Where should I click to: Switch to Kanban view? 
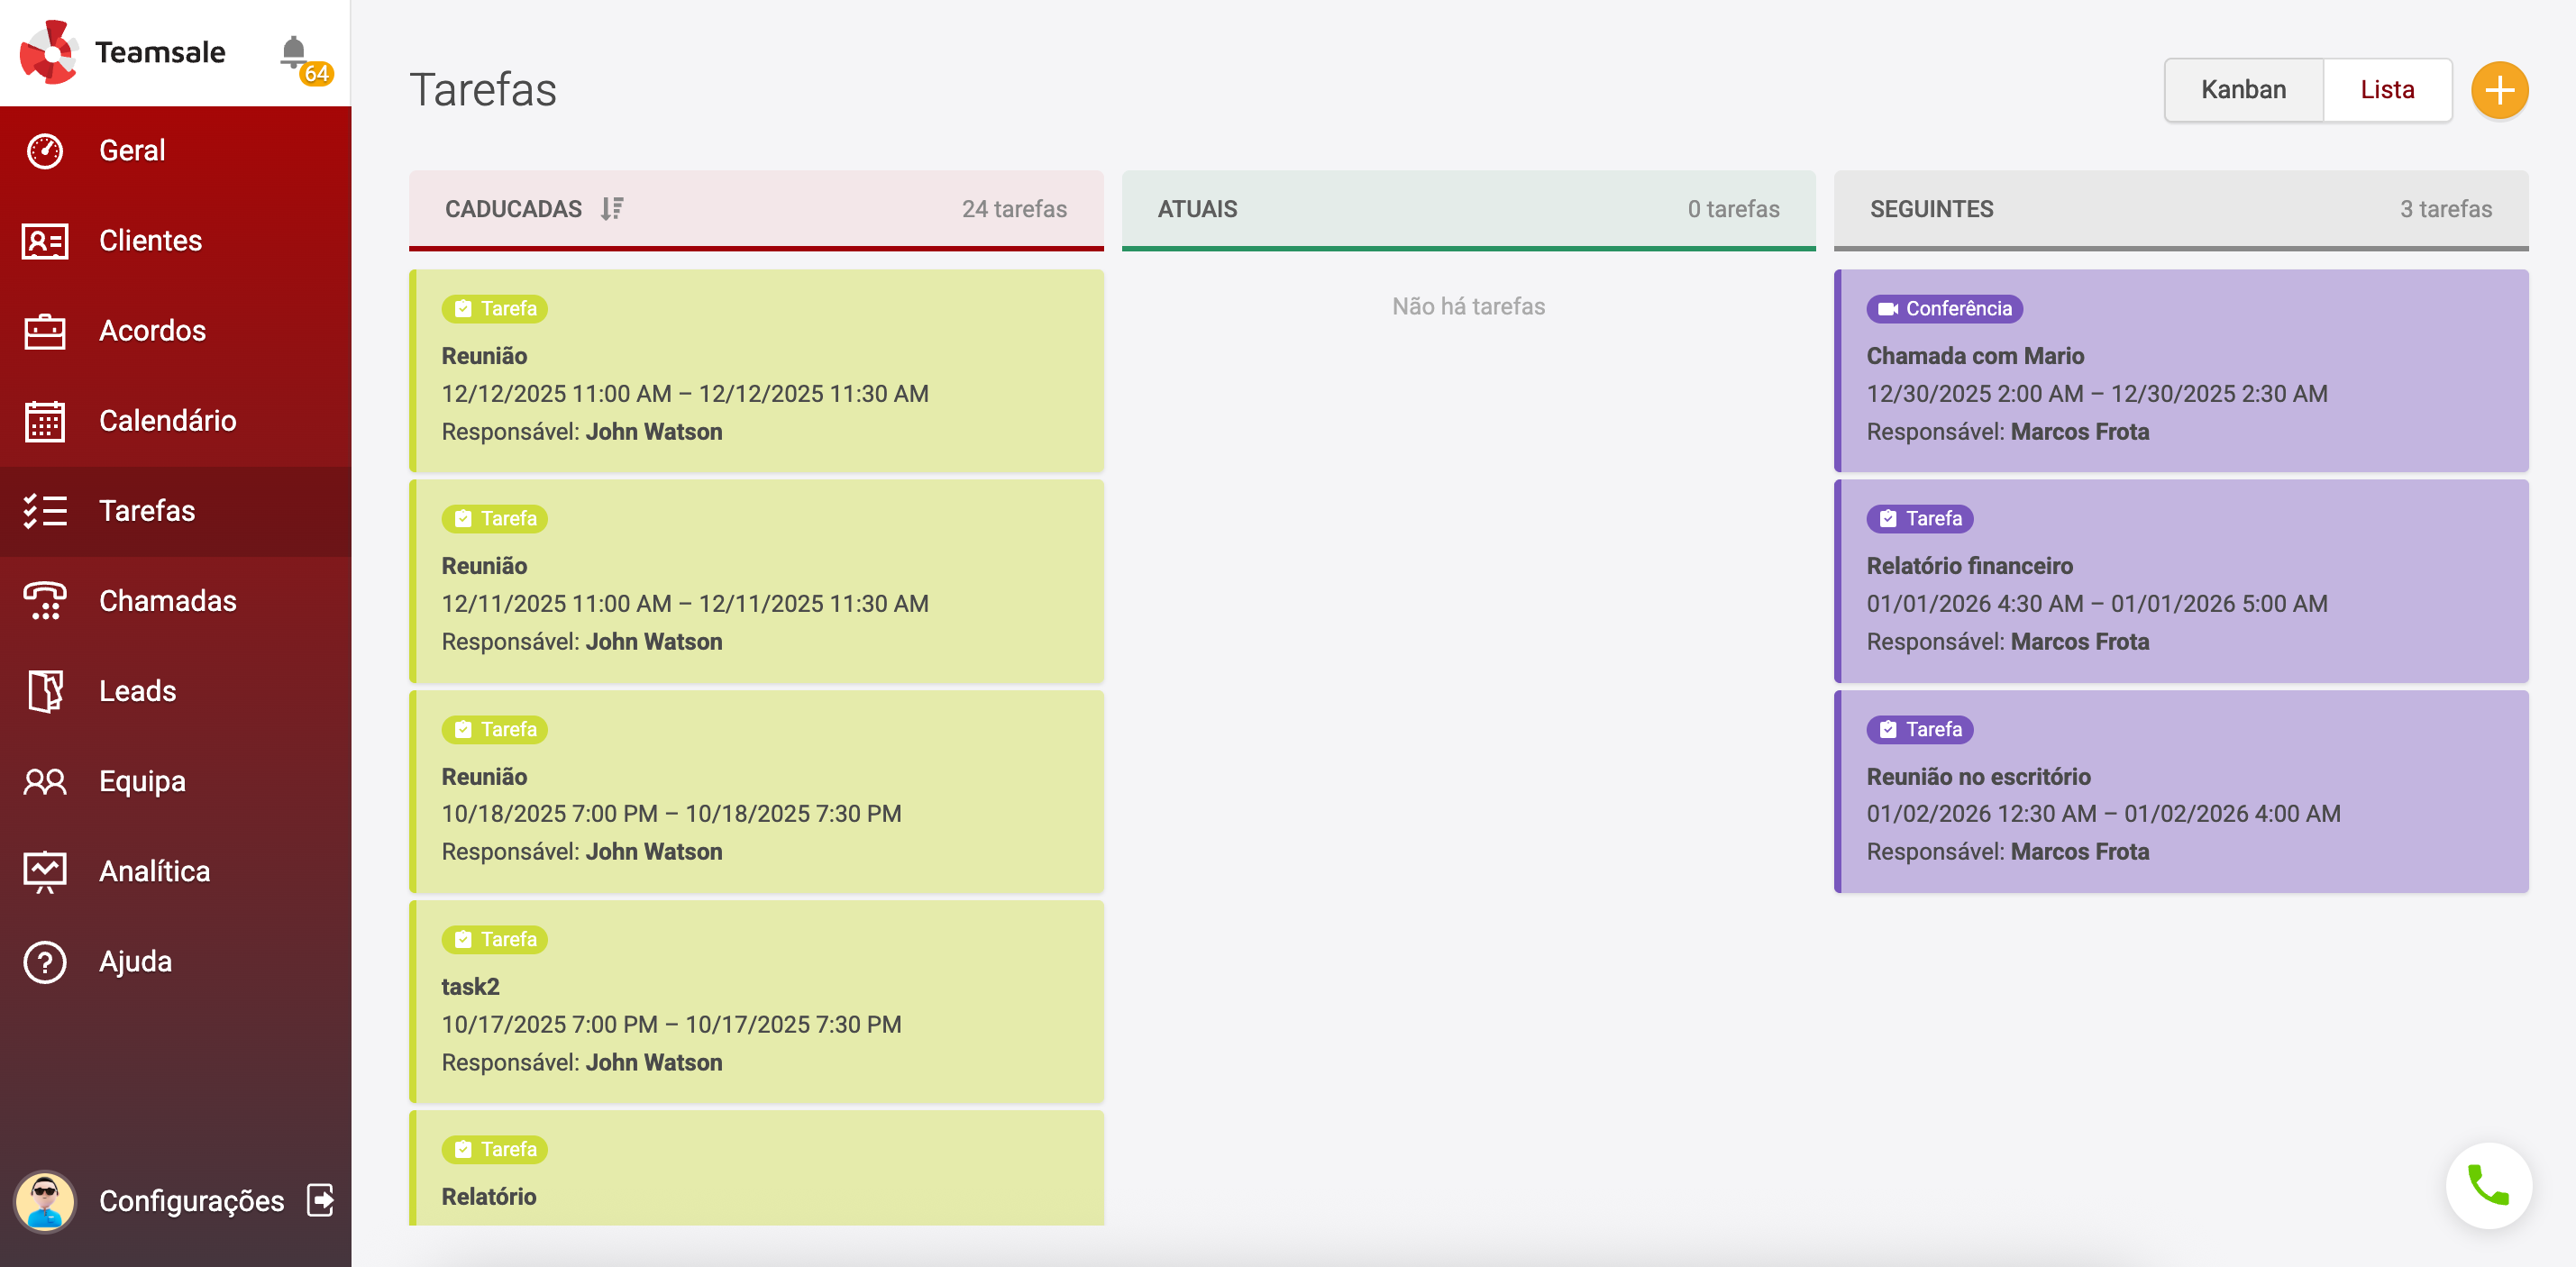tap(2243, 90)
